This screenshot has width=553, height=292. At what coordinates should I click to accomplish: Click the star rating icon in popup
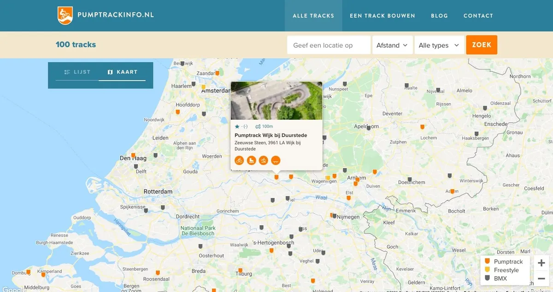pyautogui.click(x=237, y=126)
